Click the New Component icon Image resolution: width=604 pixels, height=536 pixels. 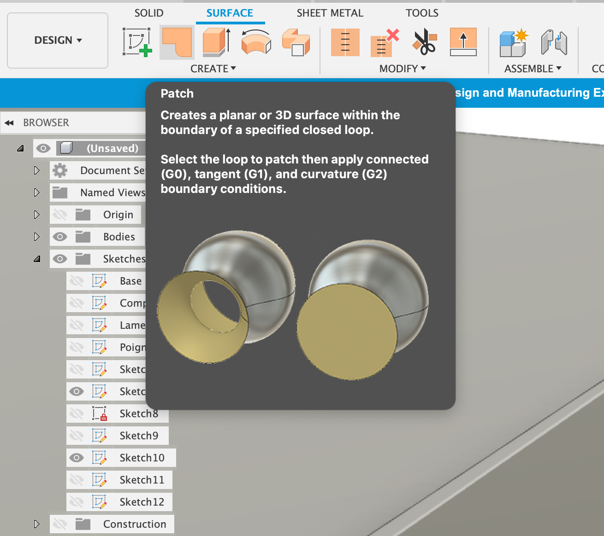coord(513,42)
